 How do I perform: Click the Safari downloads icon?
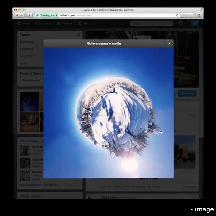click(199, 15)
